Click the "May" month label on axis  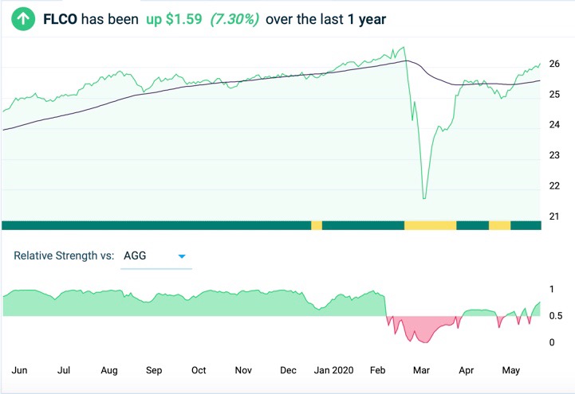(511, 370)
